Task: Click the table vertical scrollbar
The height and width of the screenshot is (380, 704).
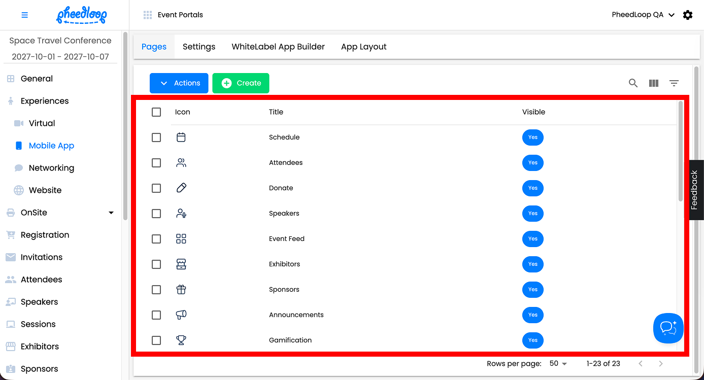Action: point(681,151)
